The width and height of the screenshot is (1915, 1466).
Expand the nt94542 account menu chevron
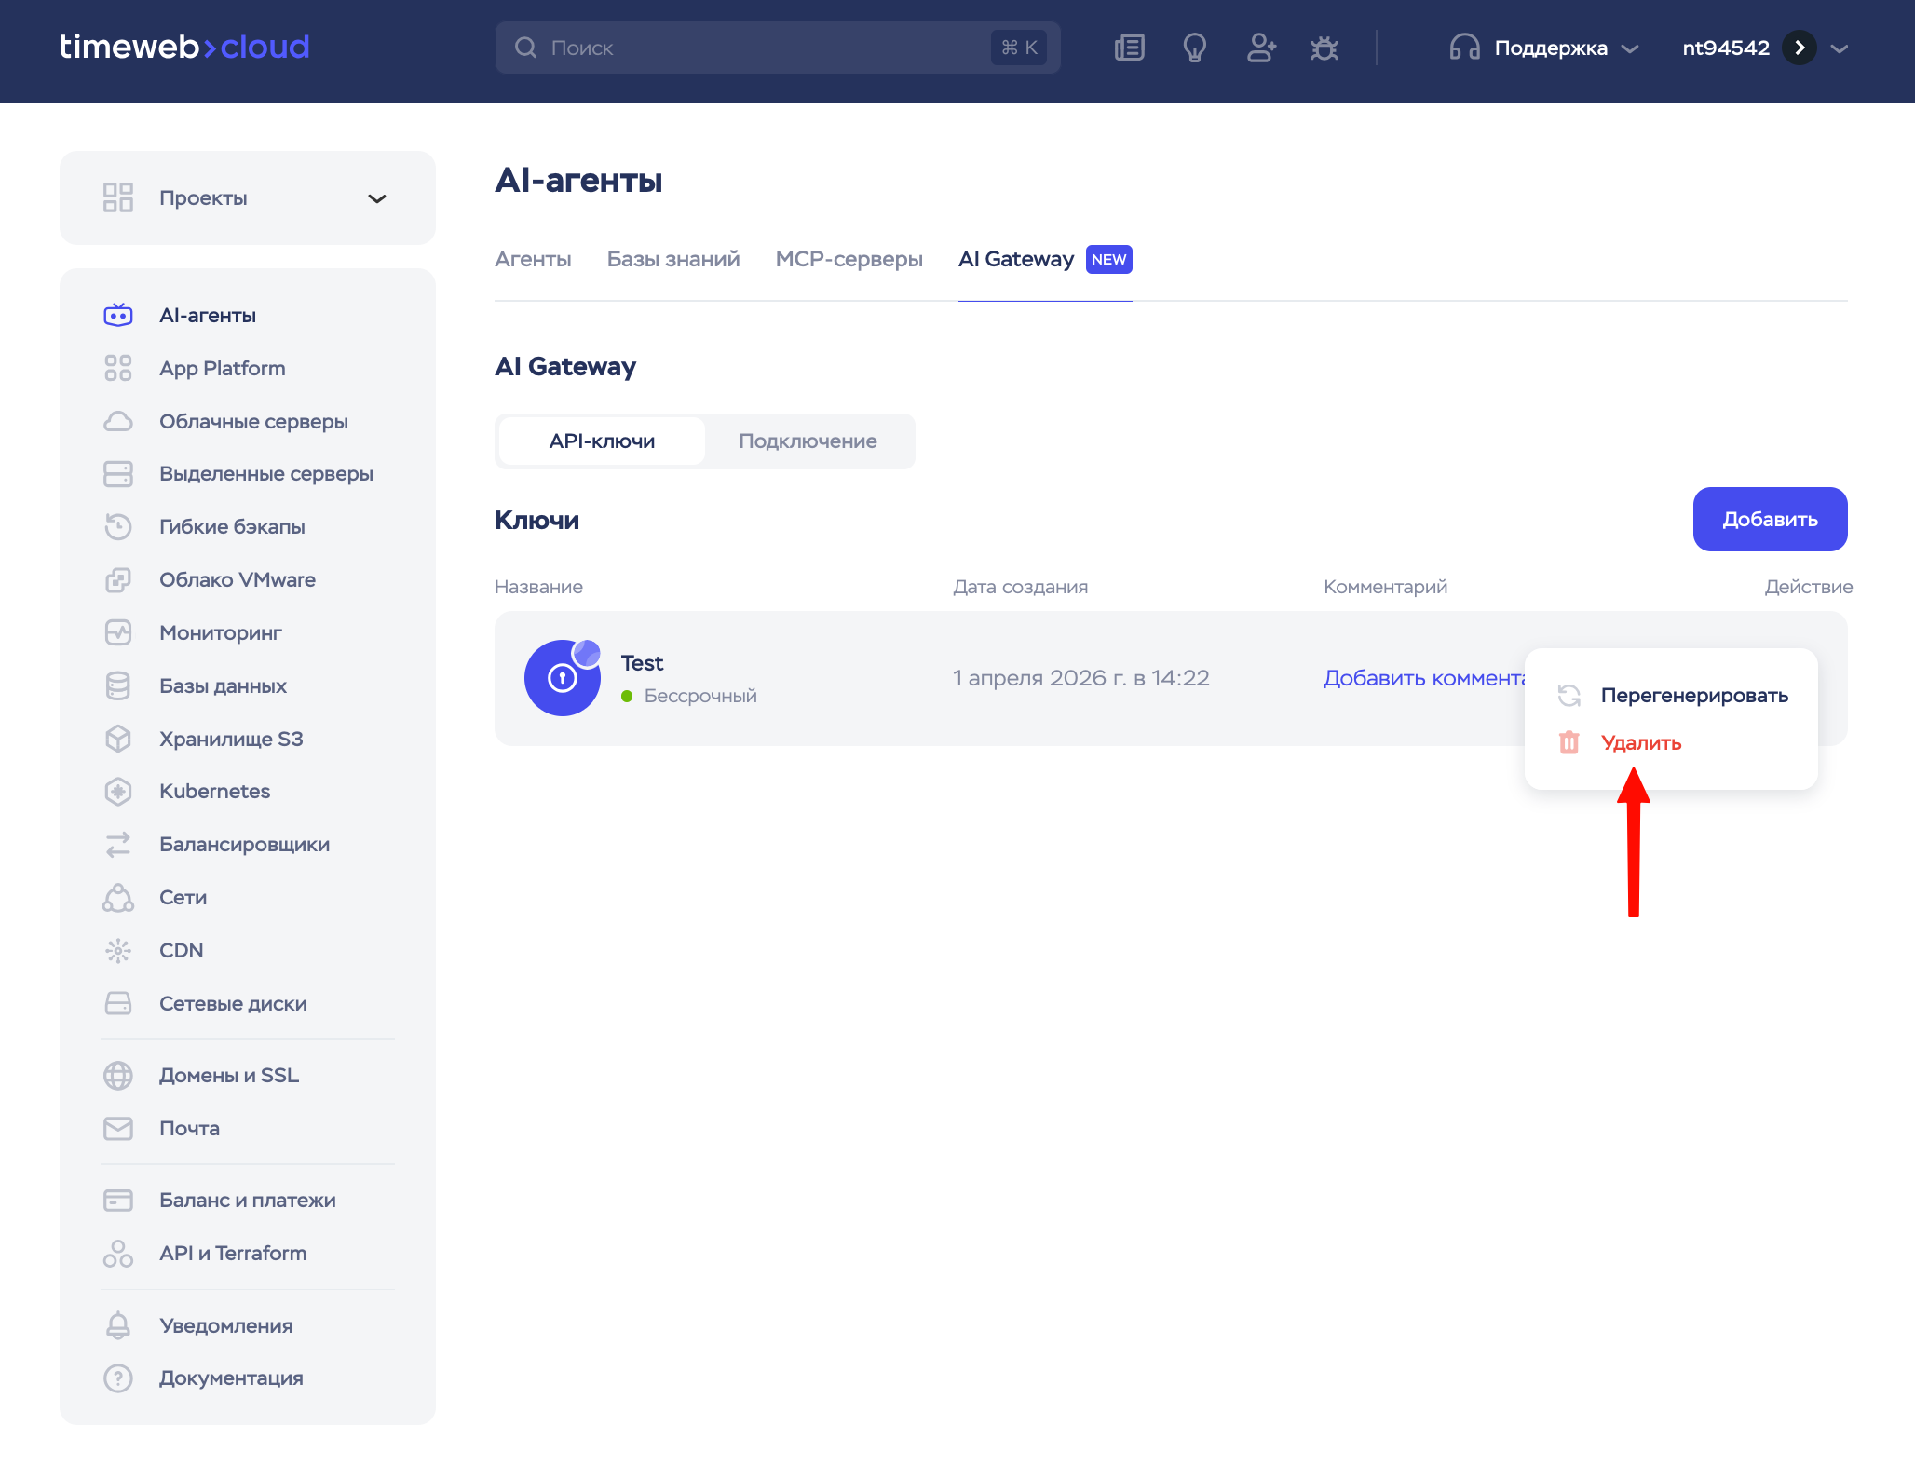pyautogui.click(x=1839, y=48)
